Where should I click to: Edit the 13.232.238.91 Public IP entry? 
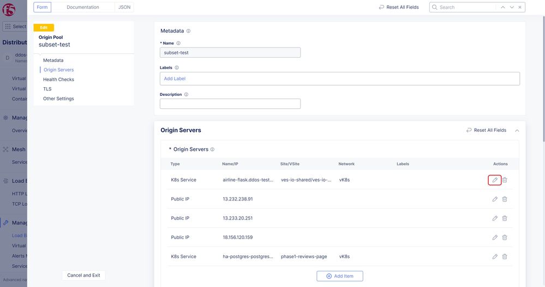tap(495, 199)
